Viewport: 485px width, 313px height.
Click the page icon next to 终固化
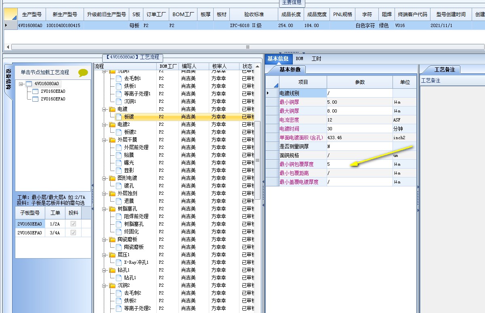(119, 232)
